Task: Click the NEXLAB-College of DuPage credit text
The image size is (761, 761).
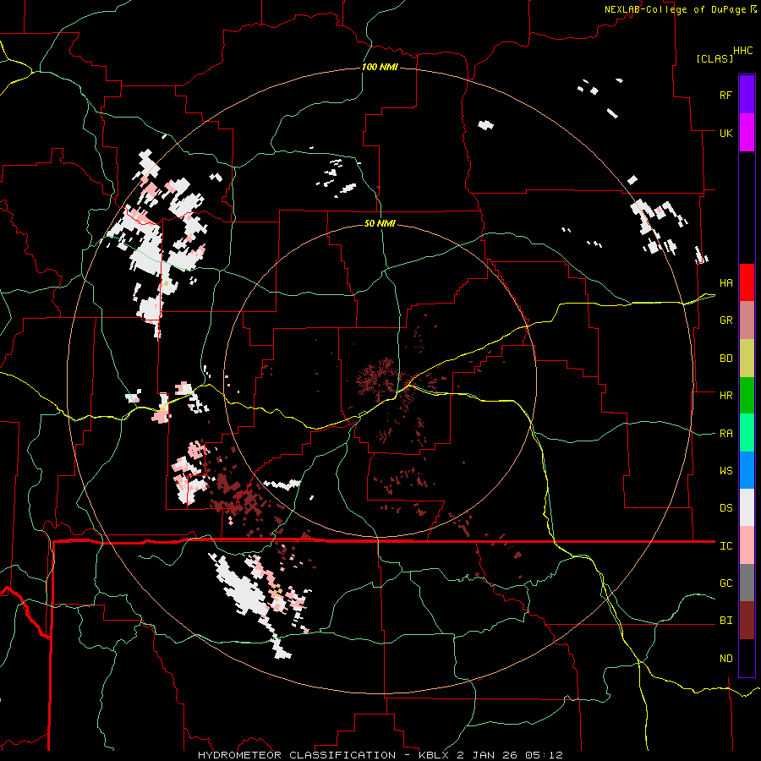Action: (675, 9)
